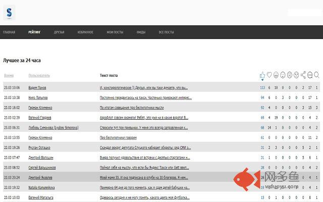323x202 pixels.
Task: Open post 'Спросили тут про привычки'
Action: [x=144, y=128]
